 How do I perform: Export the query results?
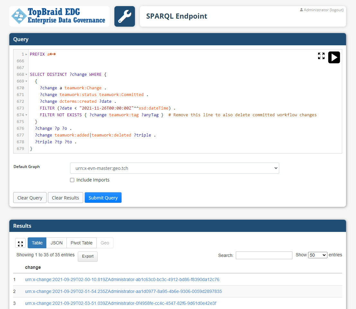coord(87,256)
